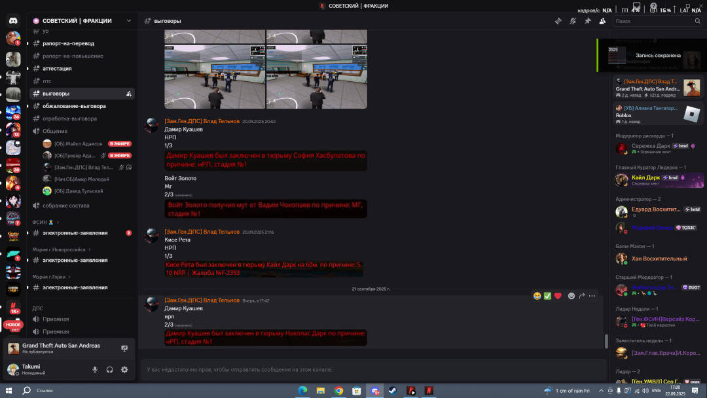
Task: Collapse the Мэрия г.Новороссийск category
Action: pos(61,249)
